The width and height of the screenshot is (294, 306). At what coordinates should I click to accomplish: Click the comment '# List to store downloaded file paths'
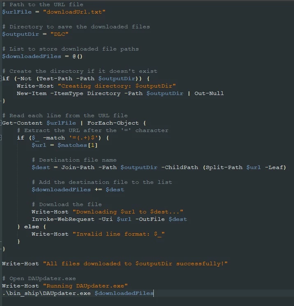(70, 49)
